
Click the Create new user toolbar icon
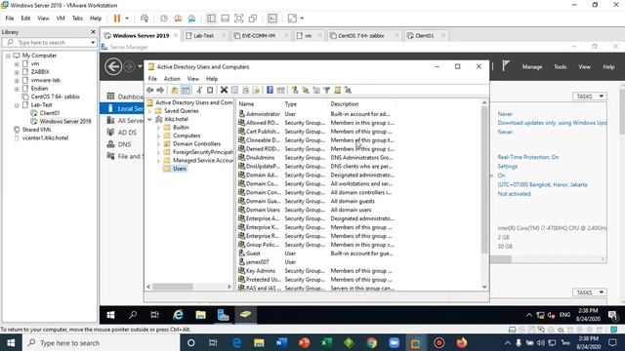point(295,91)
